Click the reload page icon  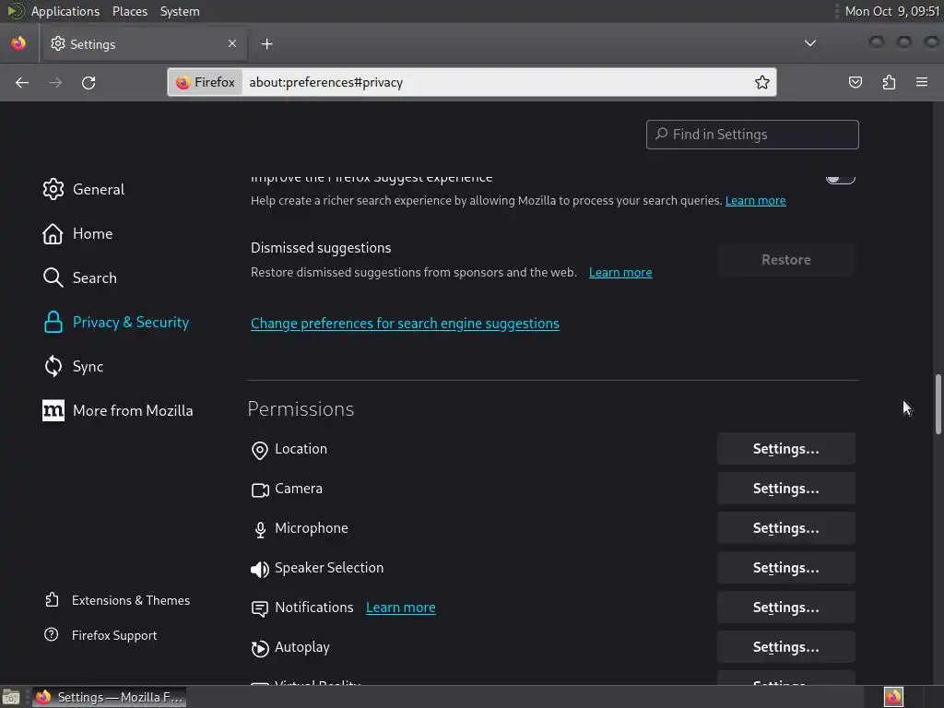[88, 82]
